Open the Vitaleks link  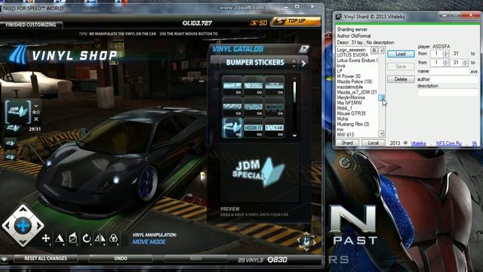coord(418,144)
